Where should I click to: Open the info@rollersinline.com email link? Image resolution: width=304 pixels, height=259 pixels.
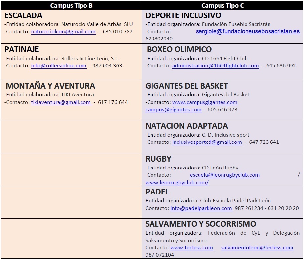pos(58,65)
